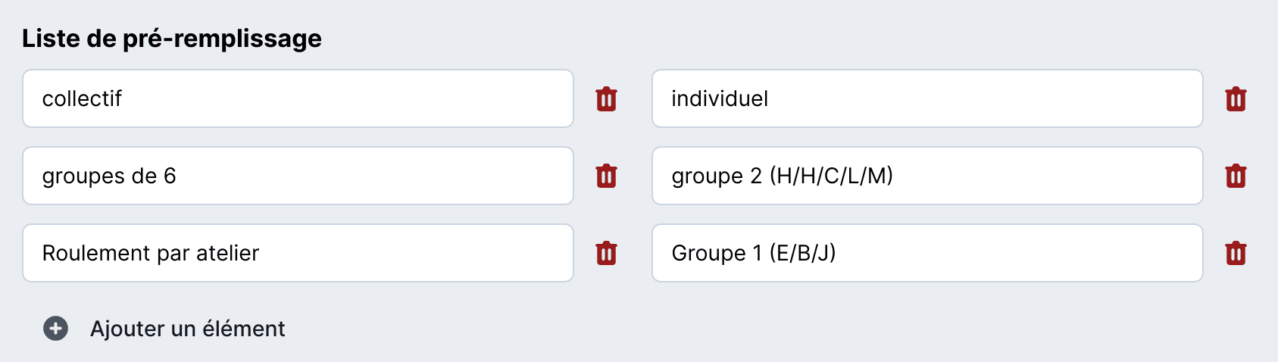Click the word 'atelier' in the Roulement field
This screenshot has height=362, width=1278.
pos(227,253)
